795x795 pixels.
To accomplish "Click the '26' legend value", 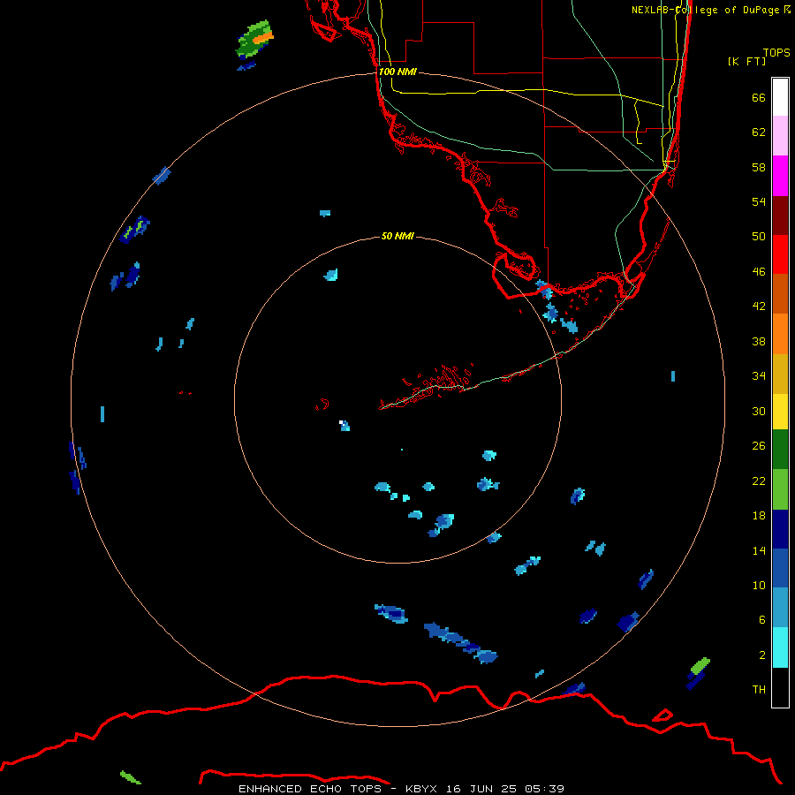I will pos(759,446).
